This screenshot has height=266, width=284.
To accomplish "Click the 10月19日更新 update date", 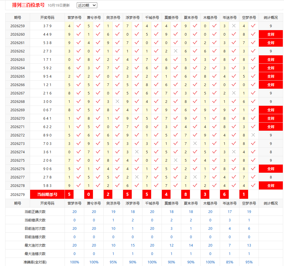I will pyautogui.click(x=59, y=6).
